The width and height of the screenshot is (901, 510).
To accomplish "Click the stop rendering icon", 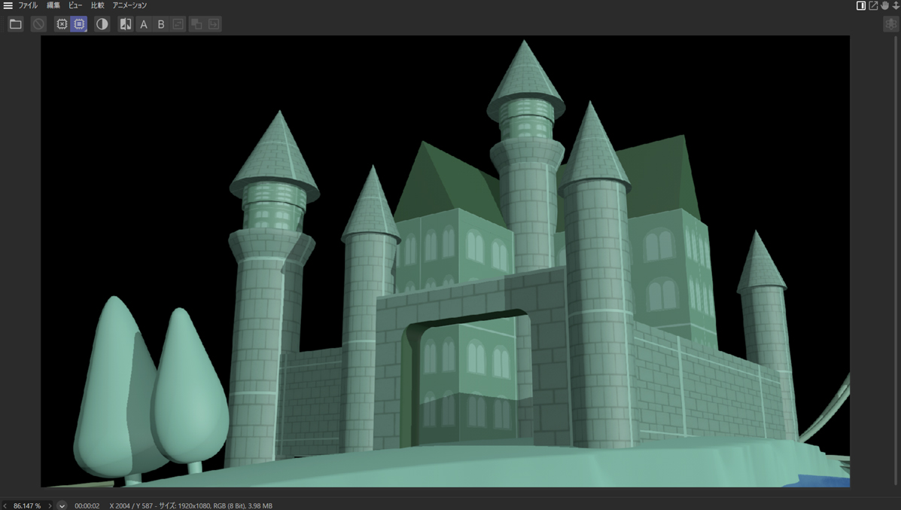I will pos(38,24).
